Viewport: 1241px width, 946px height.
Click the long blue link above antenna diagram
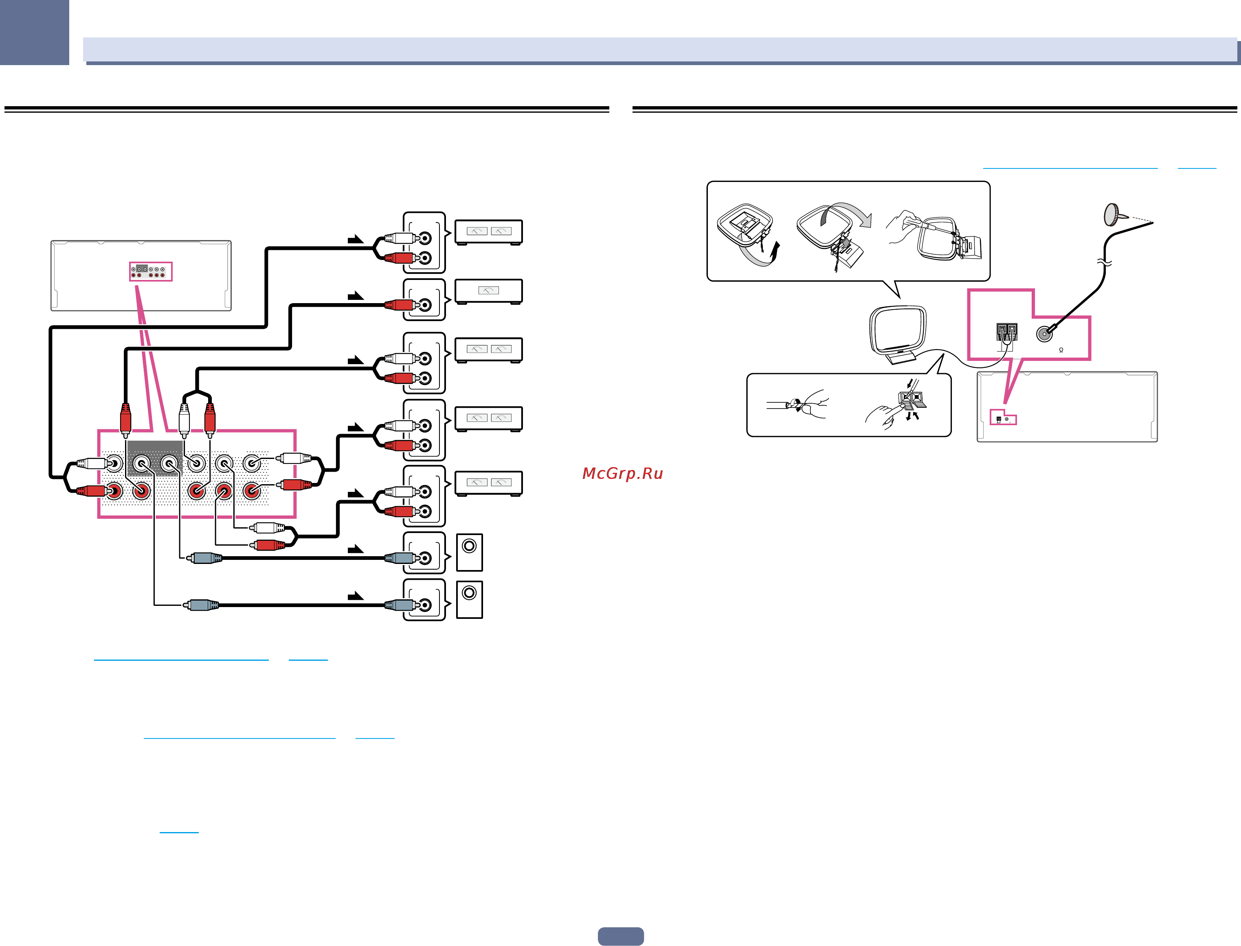[1070, 168]
